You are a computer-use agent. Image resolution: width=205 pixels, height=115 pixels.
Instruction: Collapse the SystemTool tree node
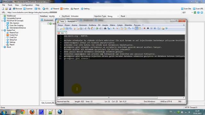click(x=2, y=30)
